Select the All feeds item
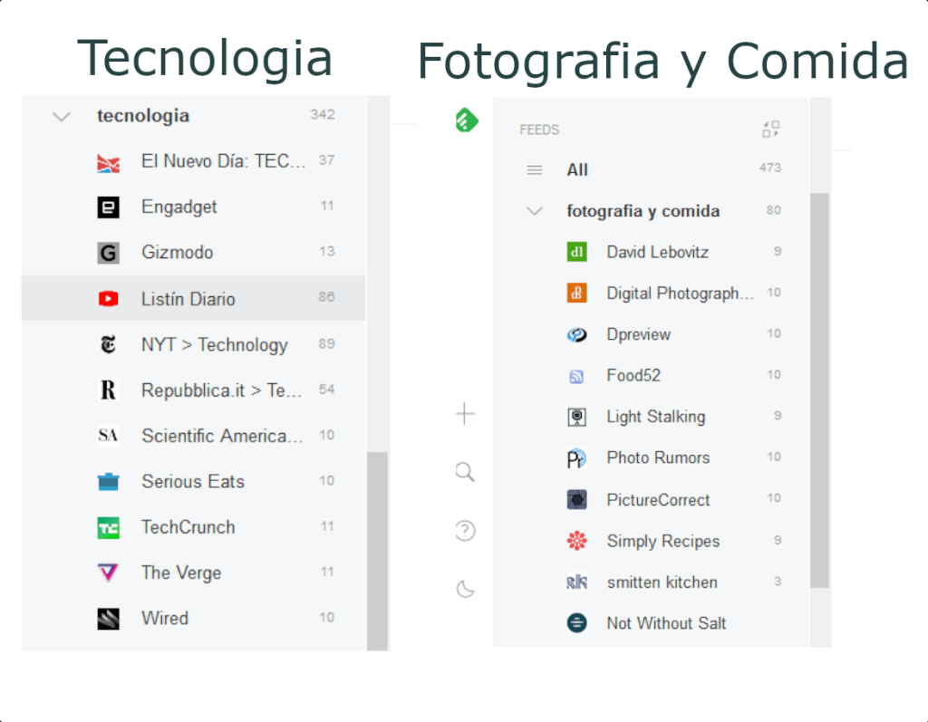 (577, 169)
